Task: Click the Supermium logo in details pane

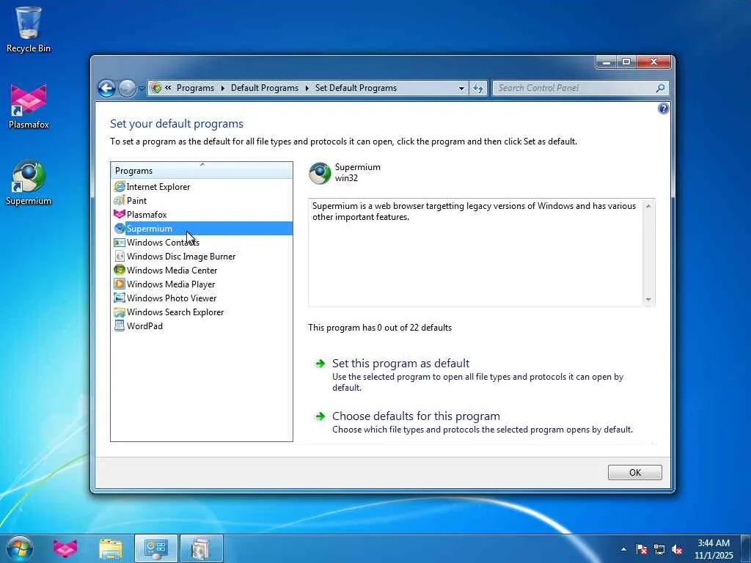Action: pos(320,173)
